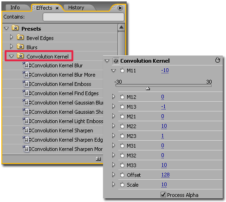The image size is (226, 202).
Task: Expand the M13 parameter triangle
Action: [x=114, y=106]
